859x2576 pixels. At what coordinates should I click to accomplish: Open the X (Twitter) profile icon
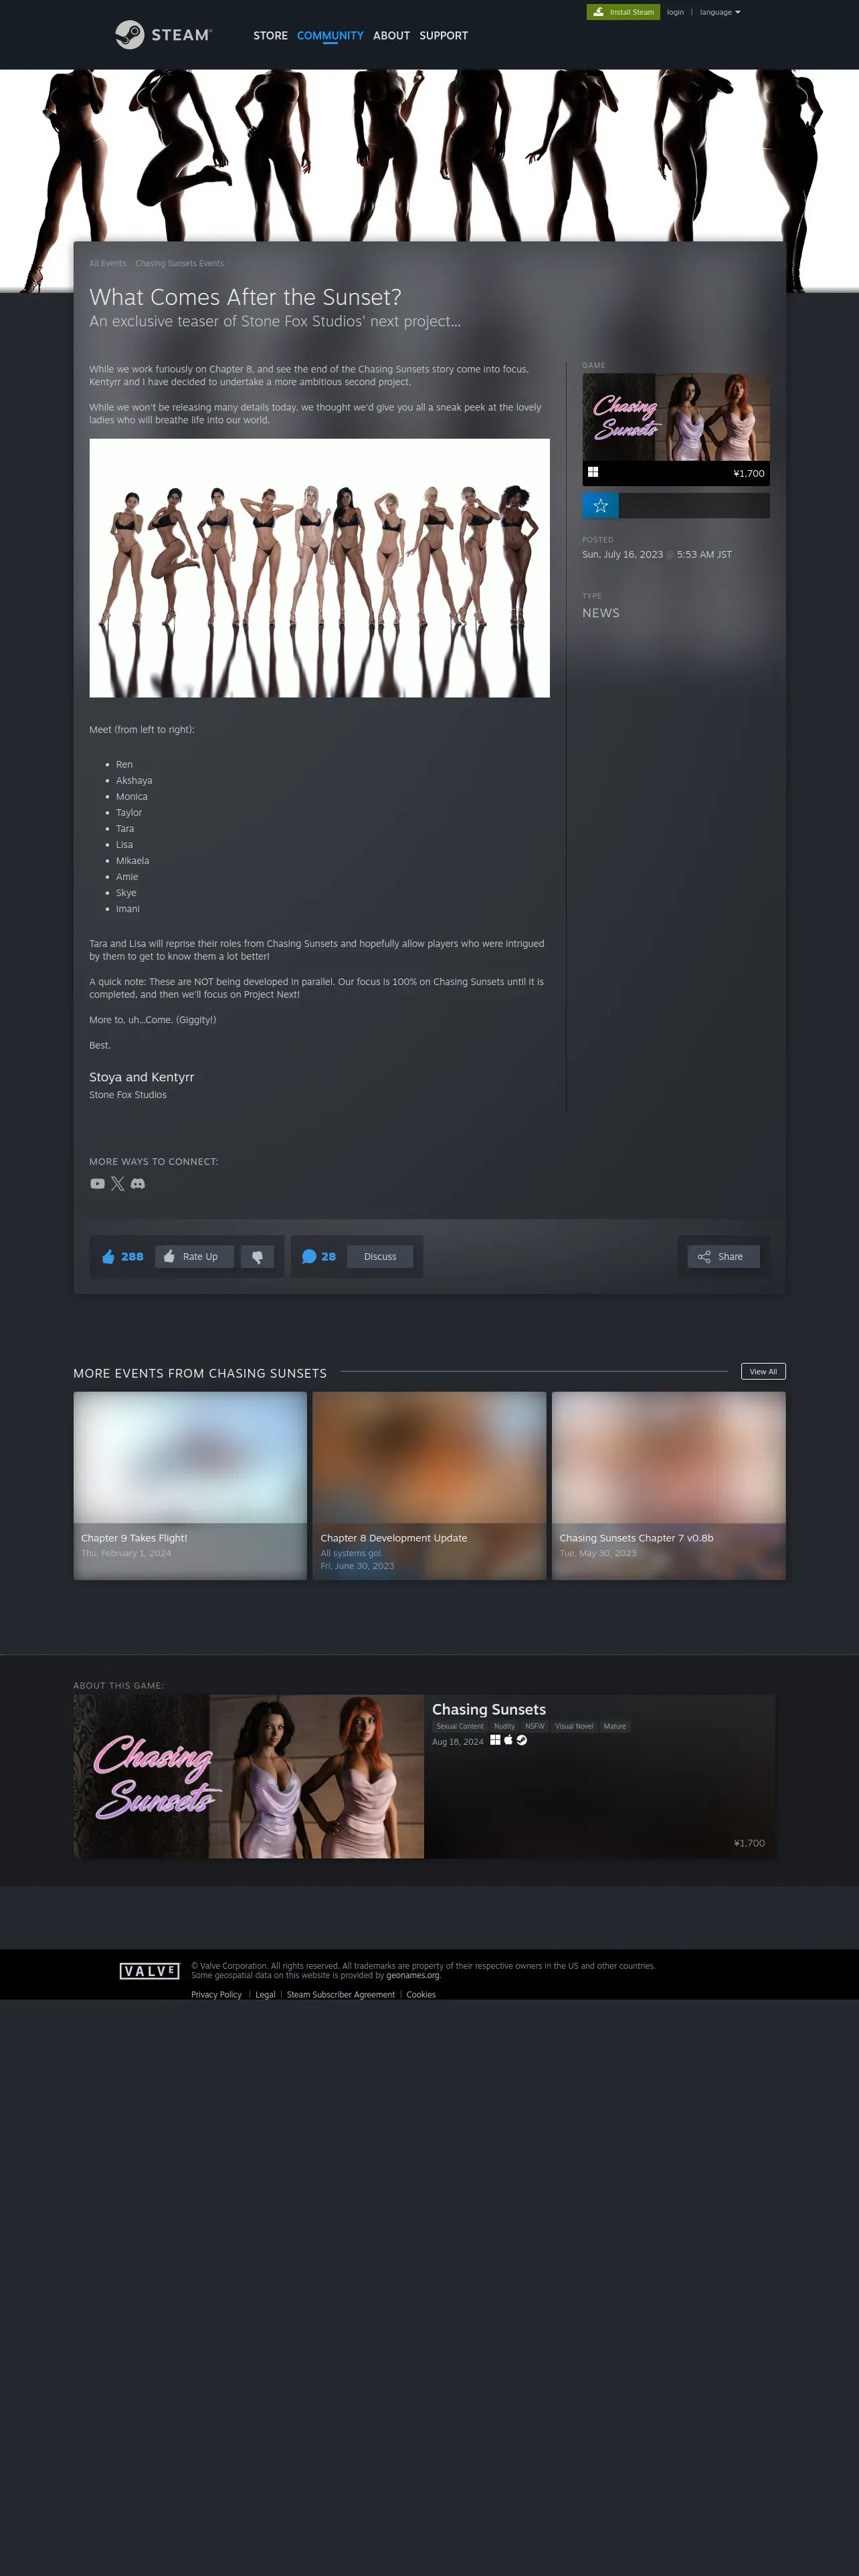[x=117, y=1183]
